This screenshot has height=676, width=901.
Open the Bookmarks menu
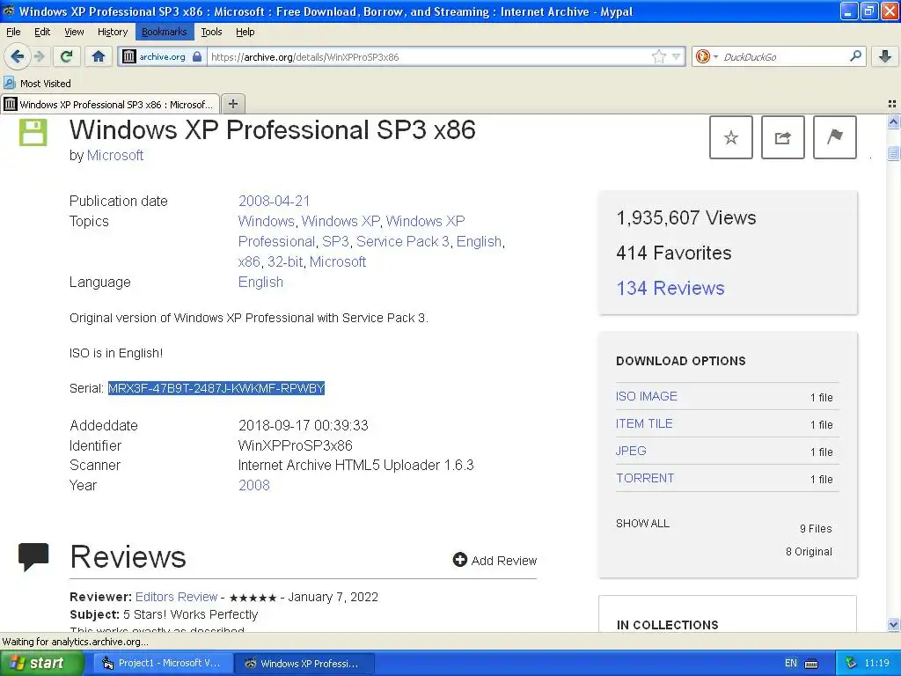click(x=165, y=32)
